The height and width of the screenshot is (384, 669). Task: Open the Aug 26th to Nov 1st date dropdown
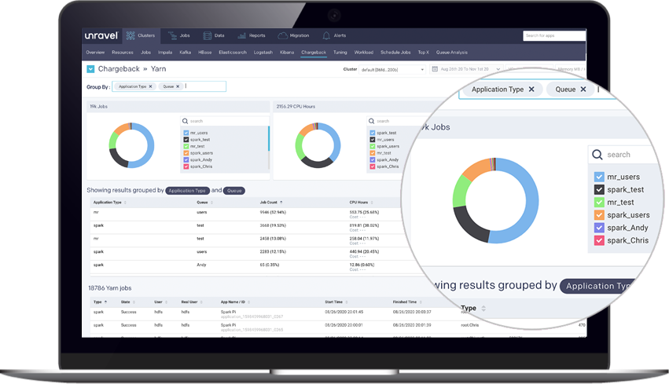click(x=467, y=69)
